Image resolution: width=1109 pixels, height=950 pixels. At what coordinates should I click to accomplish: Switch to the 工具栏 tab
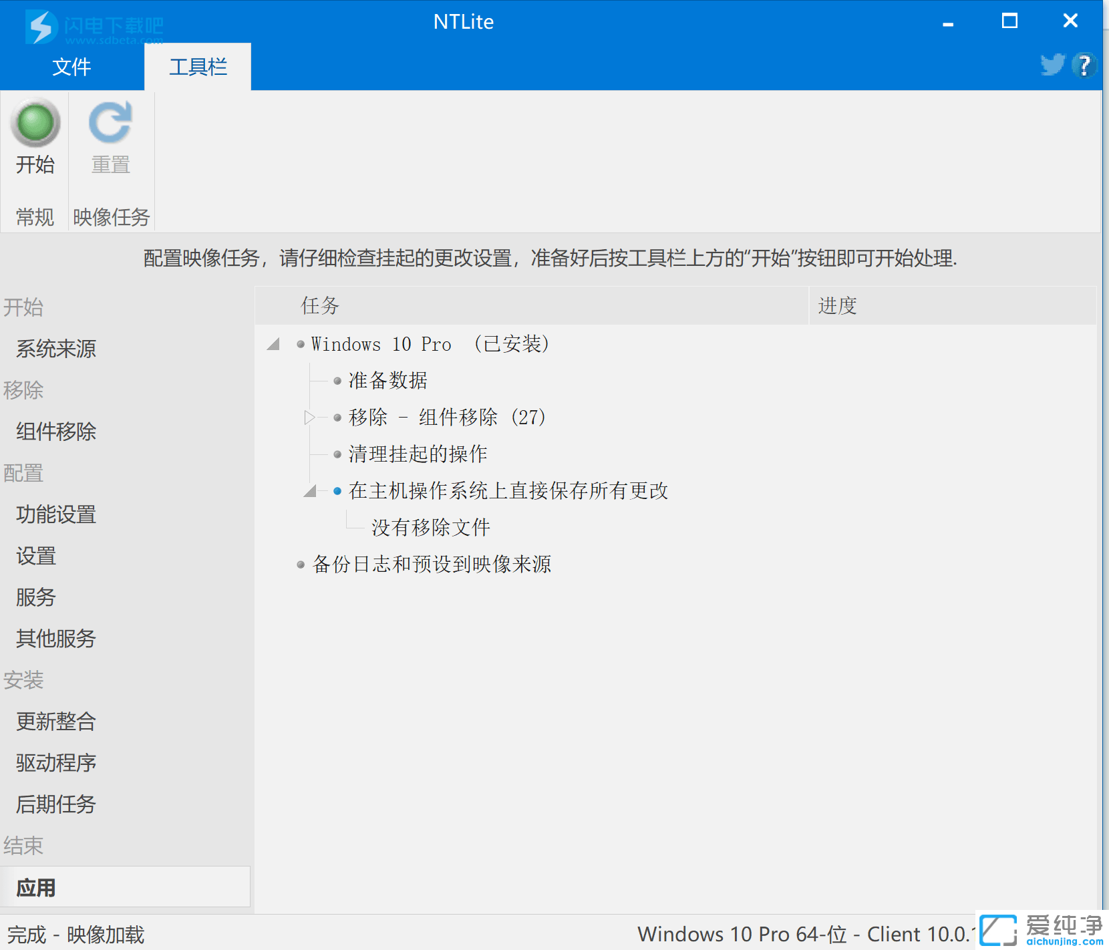(197, 66)
